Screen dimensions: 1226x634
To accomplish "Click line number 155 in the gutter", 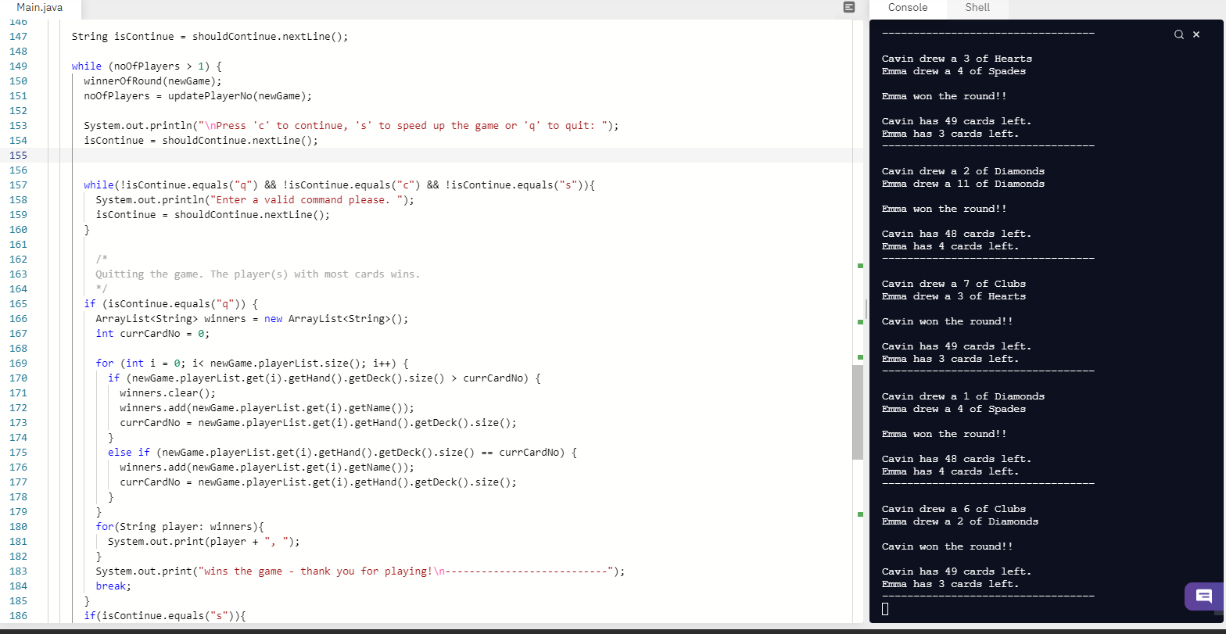I will (18, 156).
